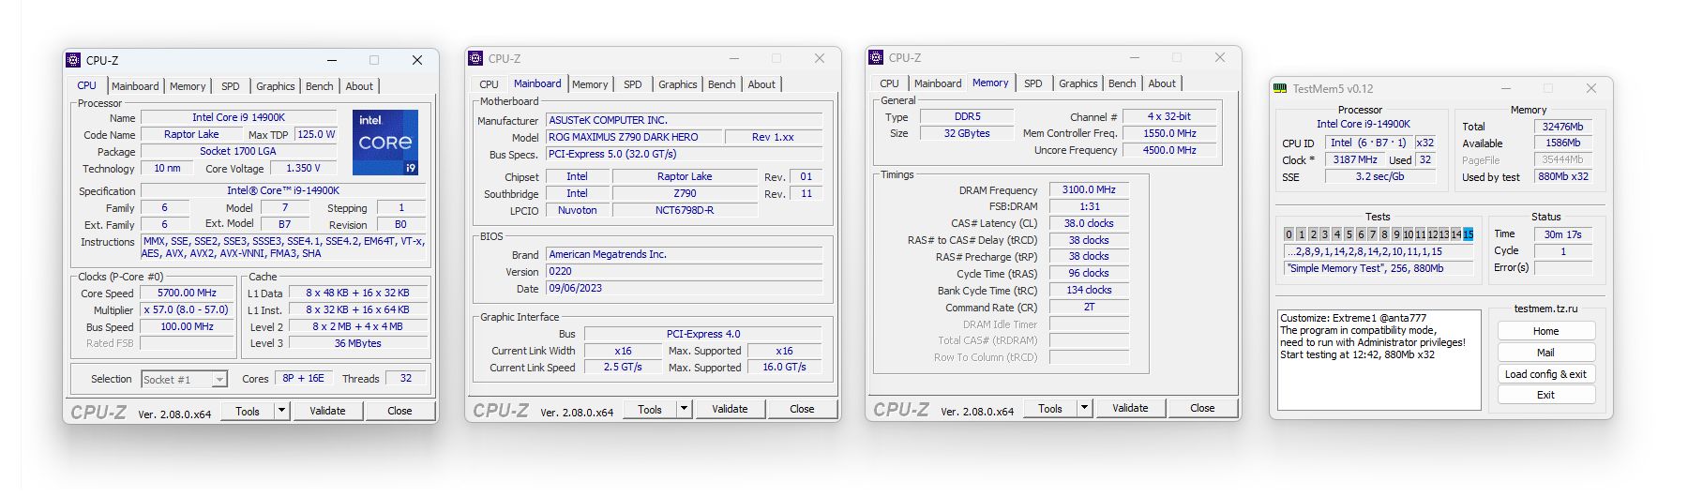This screenshot has height=497, width=1688.
Task: Click the CPU-Z icon in the CPU tab window title bar
Action: click(x=73, y=60)
